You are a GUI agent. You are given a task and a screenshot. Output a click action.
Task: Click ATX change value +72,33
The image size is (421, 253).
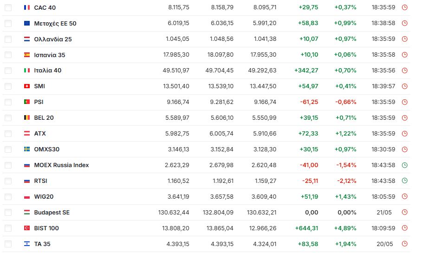pyautogui.click(x=308, y=134)
